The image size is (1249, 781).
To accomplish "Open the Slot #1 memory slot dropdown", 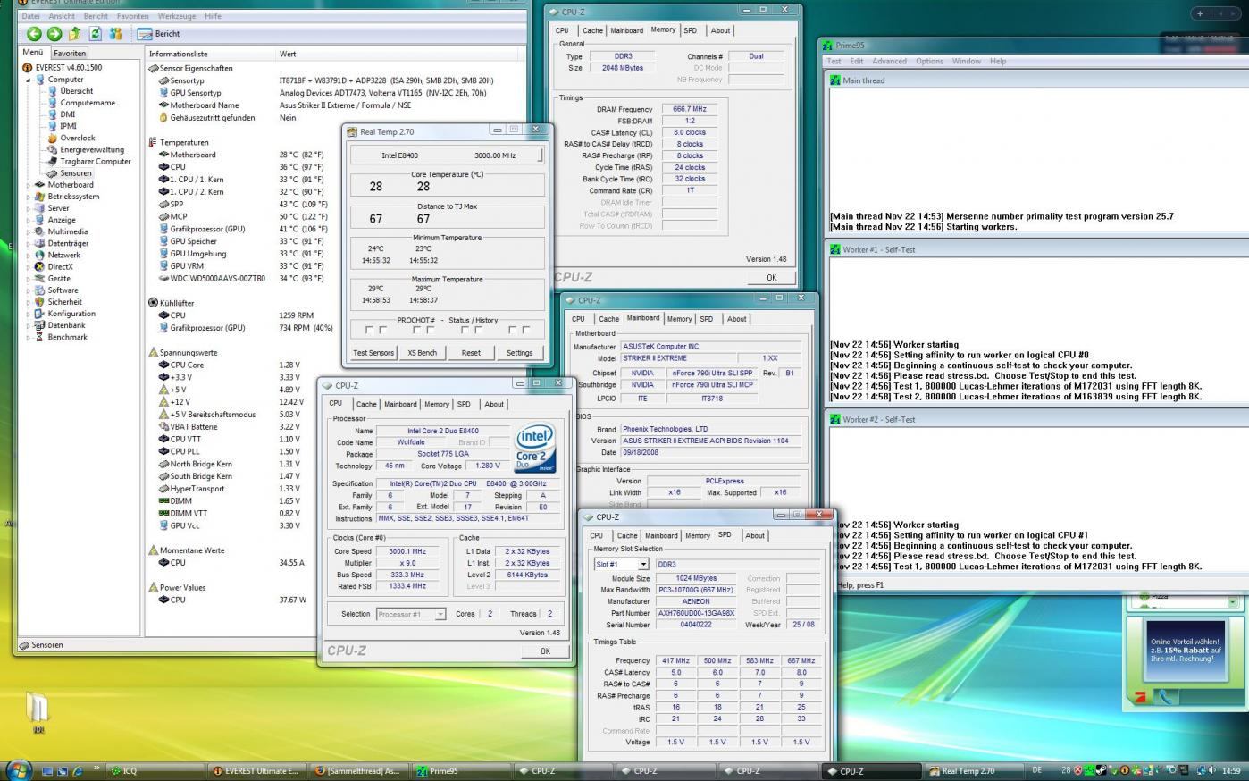I will (642, 565).
